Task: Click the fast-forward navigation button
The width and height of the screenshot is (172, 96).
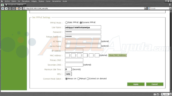Action: pos(13,8)
